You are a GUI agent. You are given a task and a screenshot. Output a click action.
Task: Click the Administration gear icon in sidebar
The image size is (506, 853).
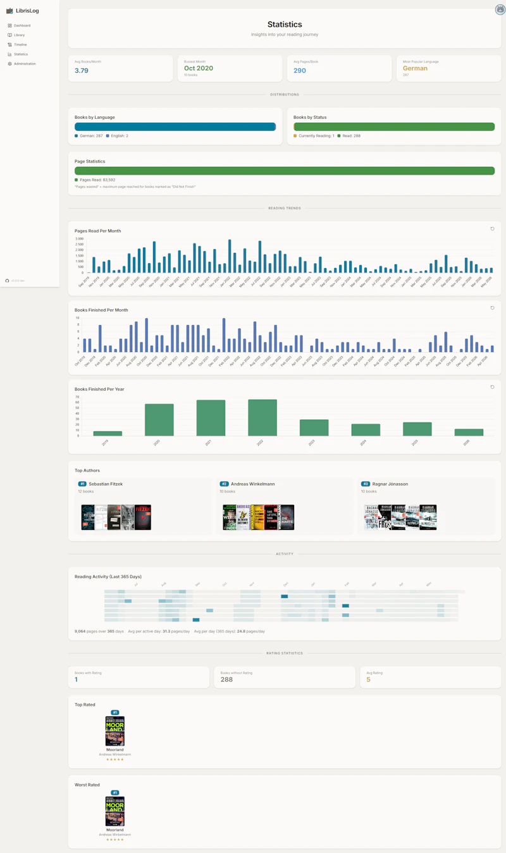pyautogui.click(x=9, y=64)
